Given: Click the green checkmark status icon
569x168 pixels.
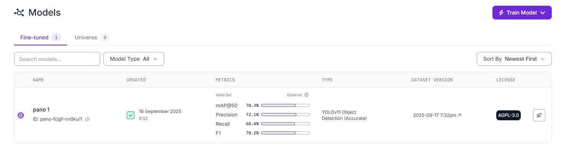Looking at the screenshot, I should click(131, 115).
